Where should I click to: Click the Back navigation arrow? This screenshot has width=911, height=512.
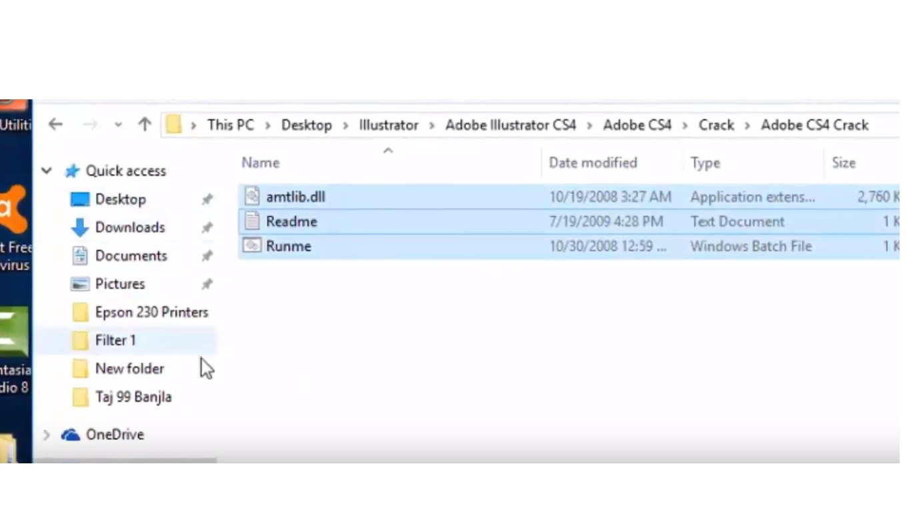click(x=56, y=125)
